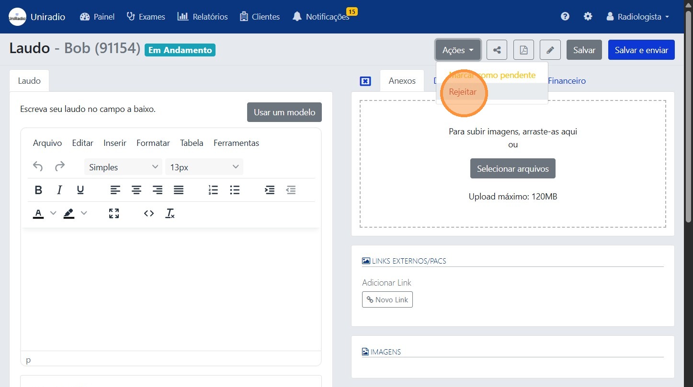The image size is (693, 387).
Task: Toggle italic text formatting
Action: tap(59, 190)
